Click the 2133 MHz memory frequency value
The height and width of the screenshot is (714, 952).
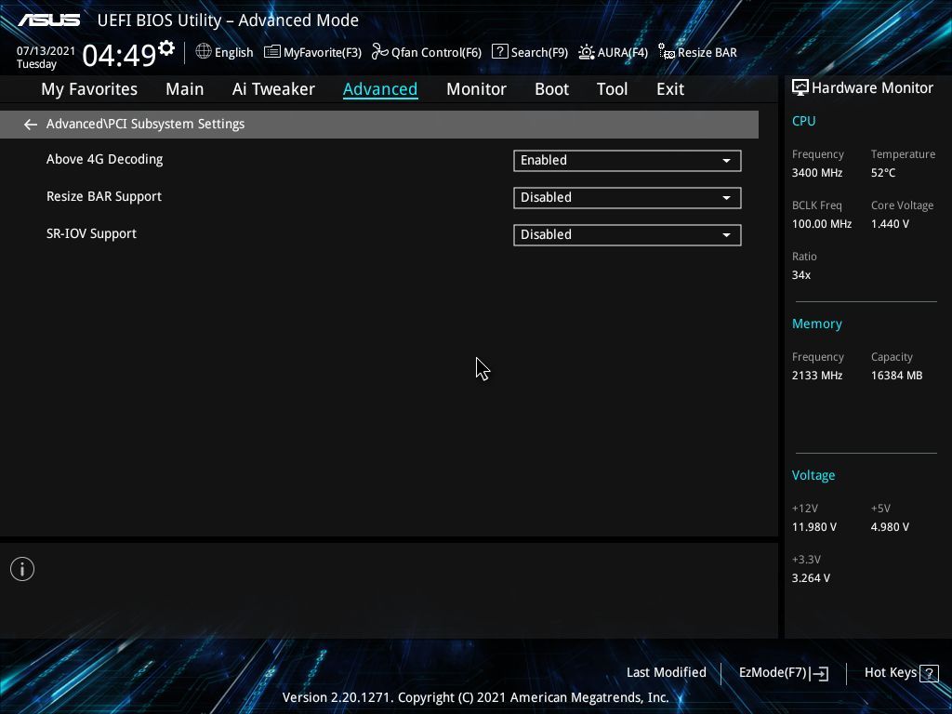tap(816, 376)
